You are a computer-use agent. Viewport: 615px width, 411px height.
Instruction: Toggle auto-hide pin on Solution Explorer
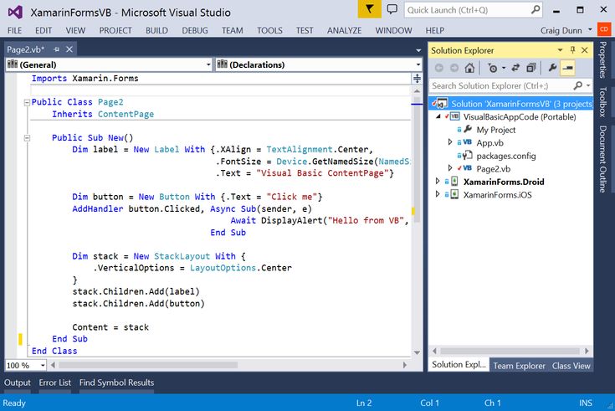(x=574, y=50)
